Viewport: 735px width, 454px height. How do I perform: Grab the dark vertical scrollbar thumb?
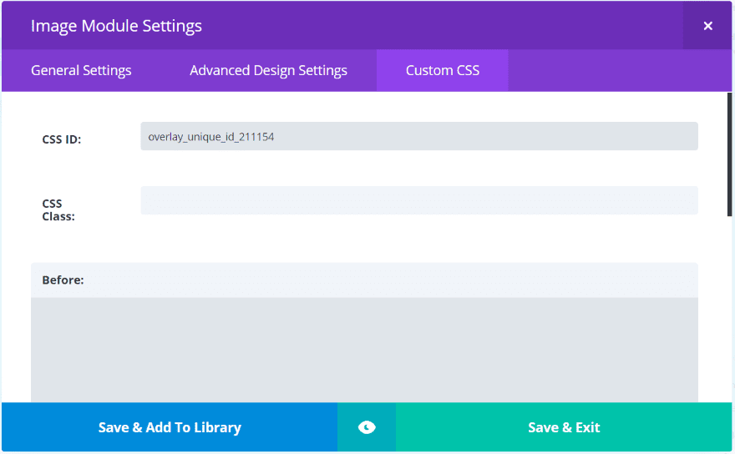point(729,154)
